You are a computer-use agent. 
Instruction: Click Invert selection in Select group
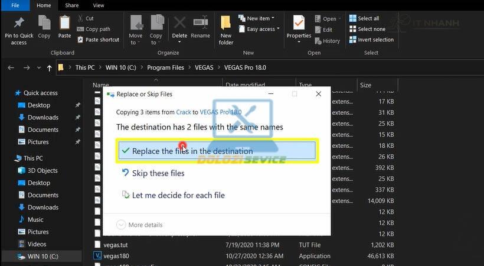[371, 40]
